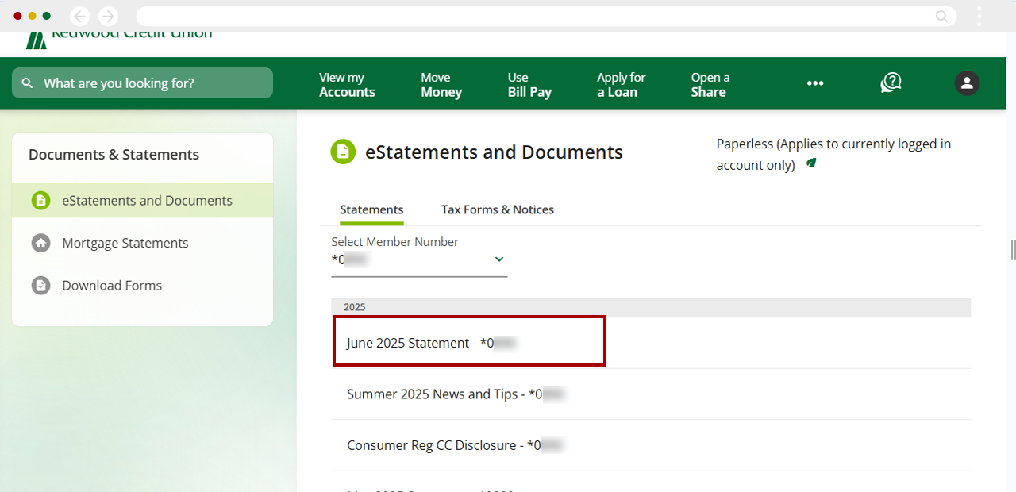Image resolution: width=1016 pixels, height=492 pixels.
Task: Switch to Tax Forms & Notices tab
Action: [498, 209]
